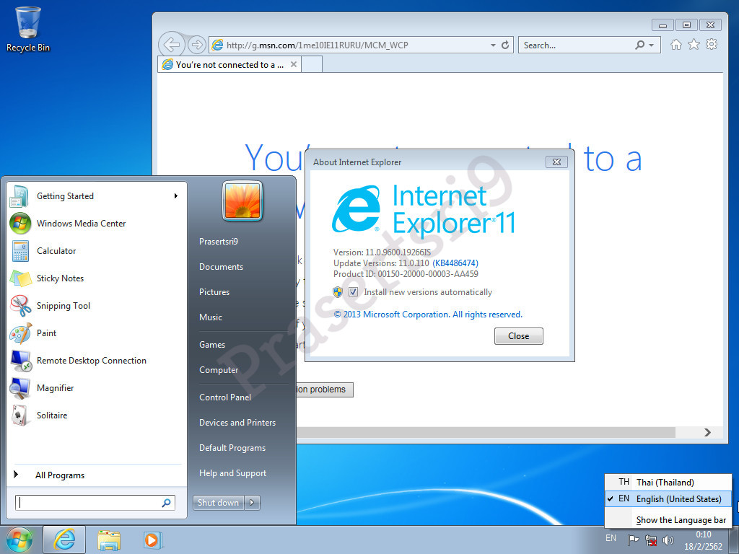Viewport: 739px width, 554px height.
Task: Click the Shut down button
Action: point(219,503)
